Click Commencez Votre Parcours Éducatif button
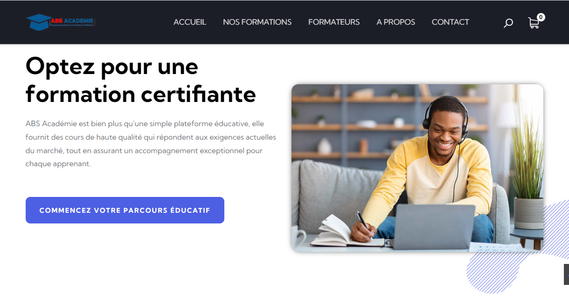The width and height of the screenshot is (569, 297). coord(125,210)
